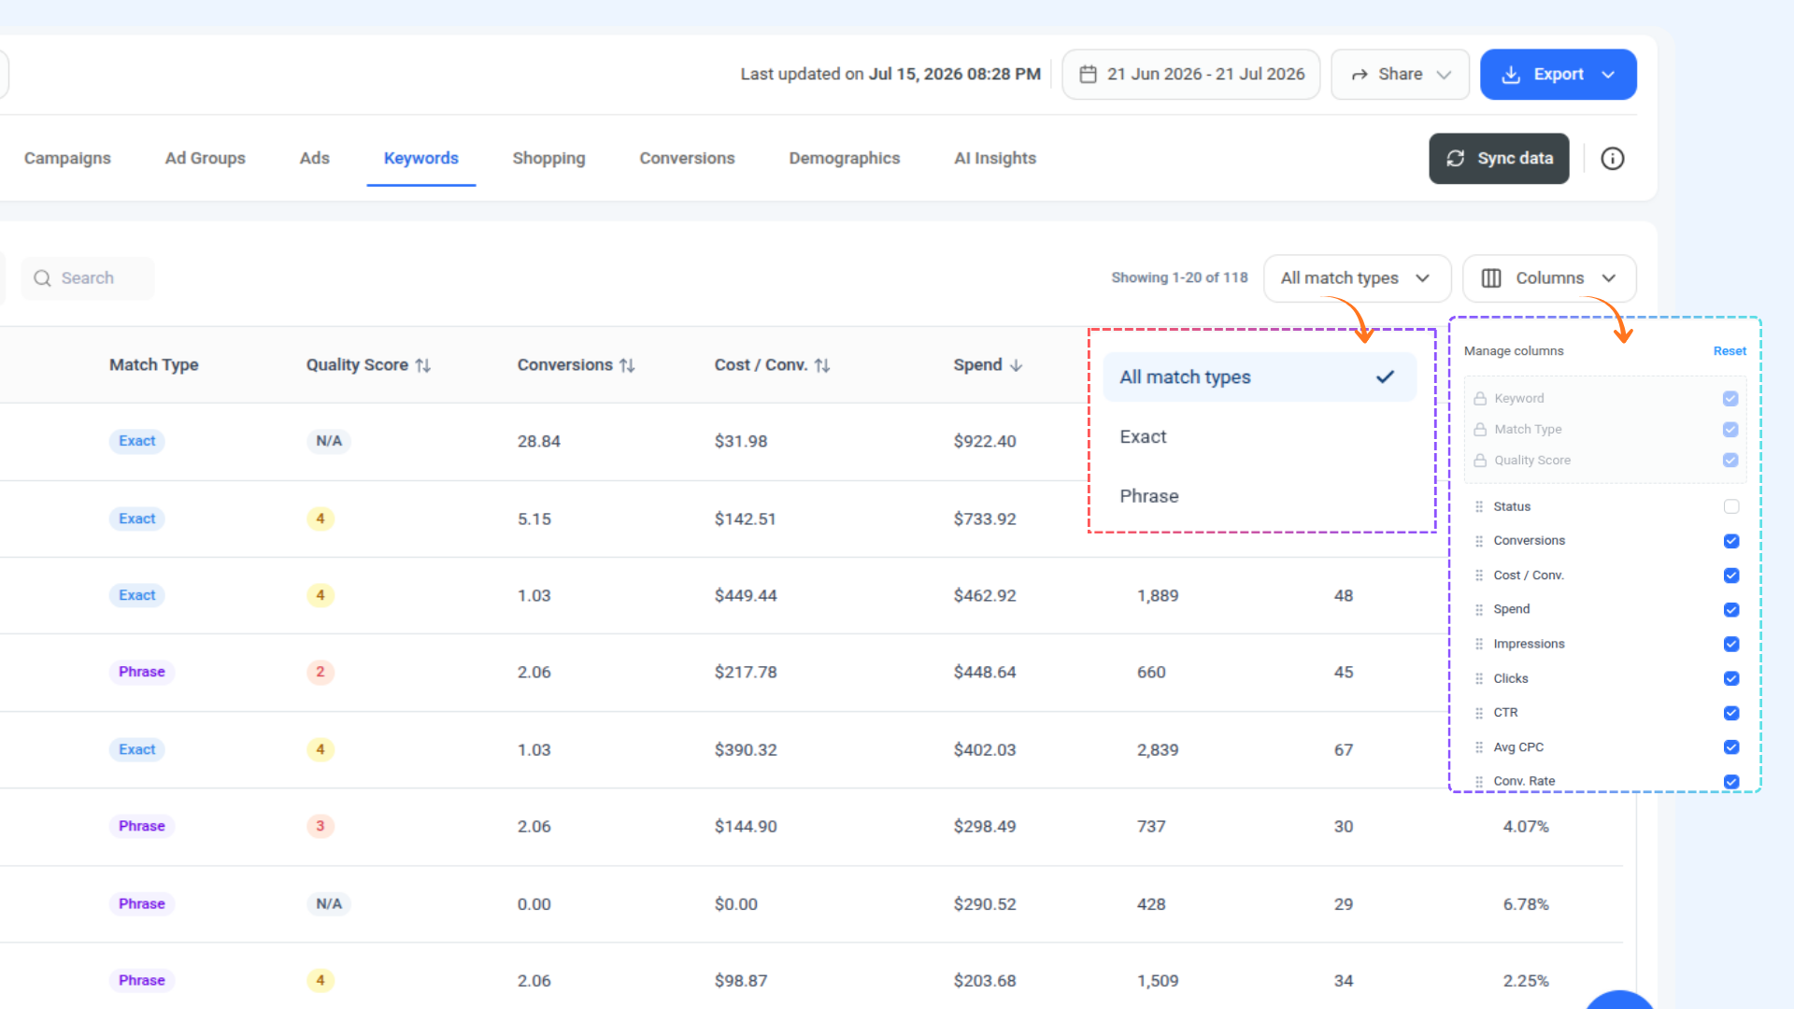Uncheck the CTR column checkbox

tap(1731, 713)
